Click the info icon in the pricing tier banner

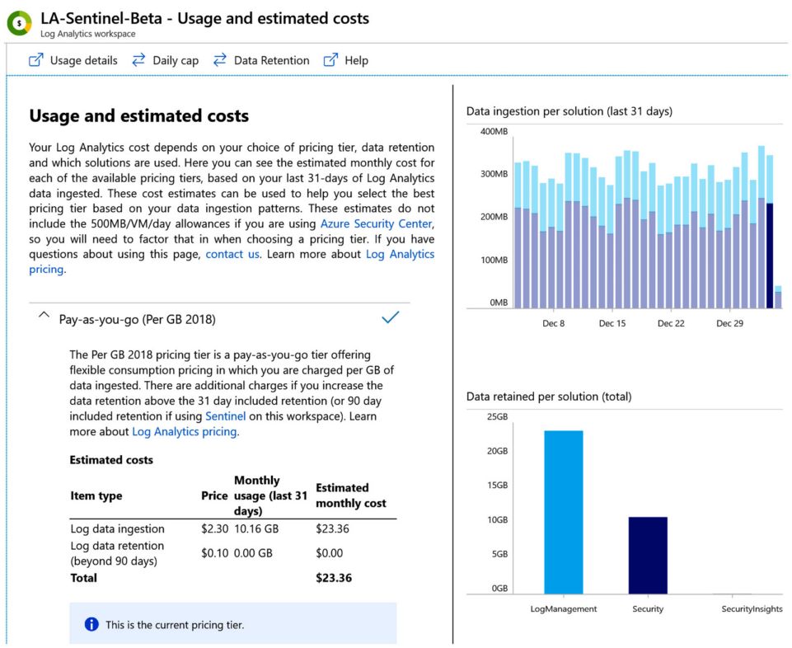pyautogui.click(x=90, y=624)
